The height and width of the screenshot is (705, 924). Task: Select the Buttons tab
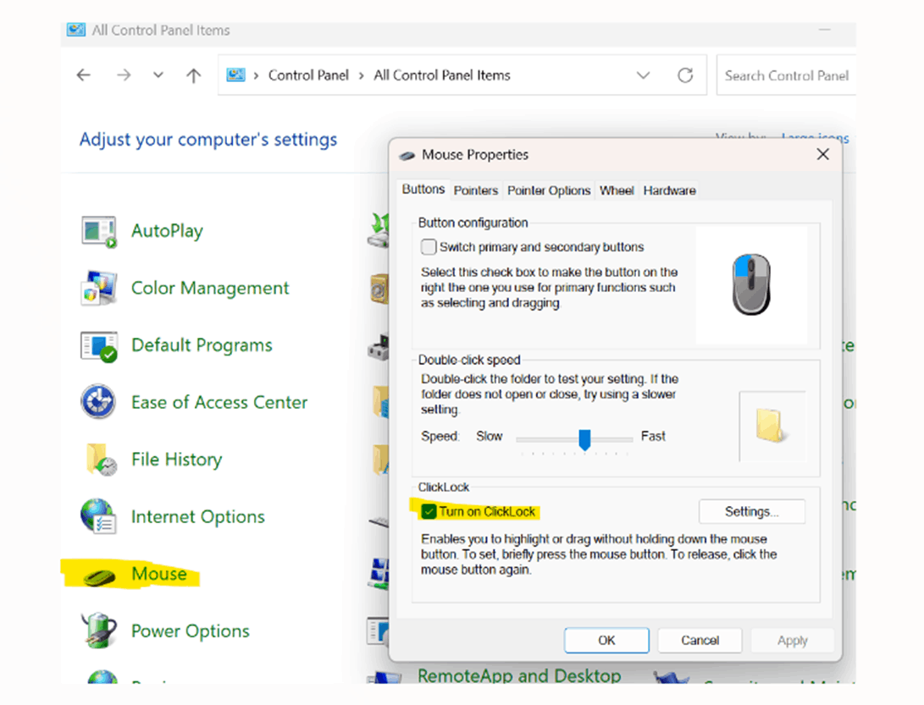(423, 189)
